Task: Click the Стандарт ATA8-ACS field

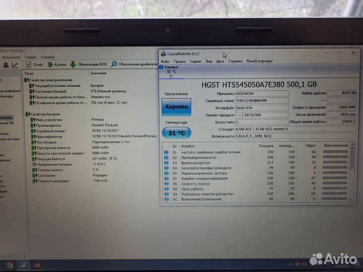Action: coord(295,129)
